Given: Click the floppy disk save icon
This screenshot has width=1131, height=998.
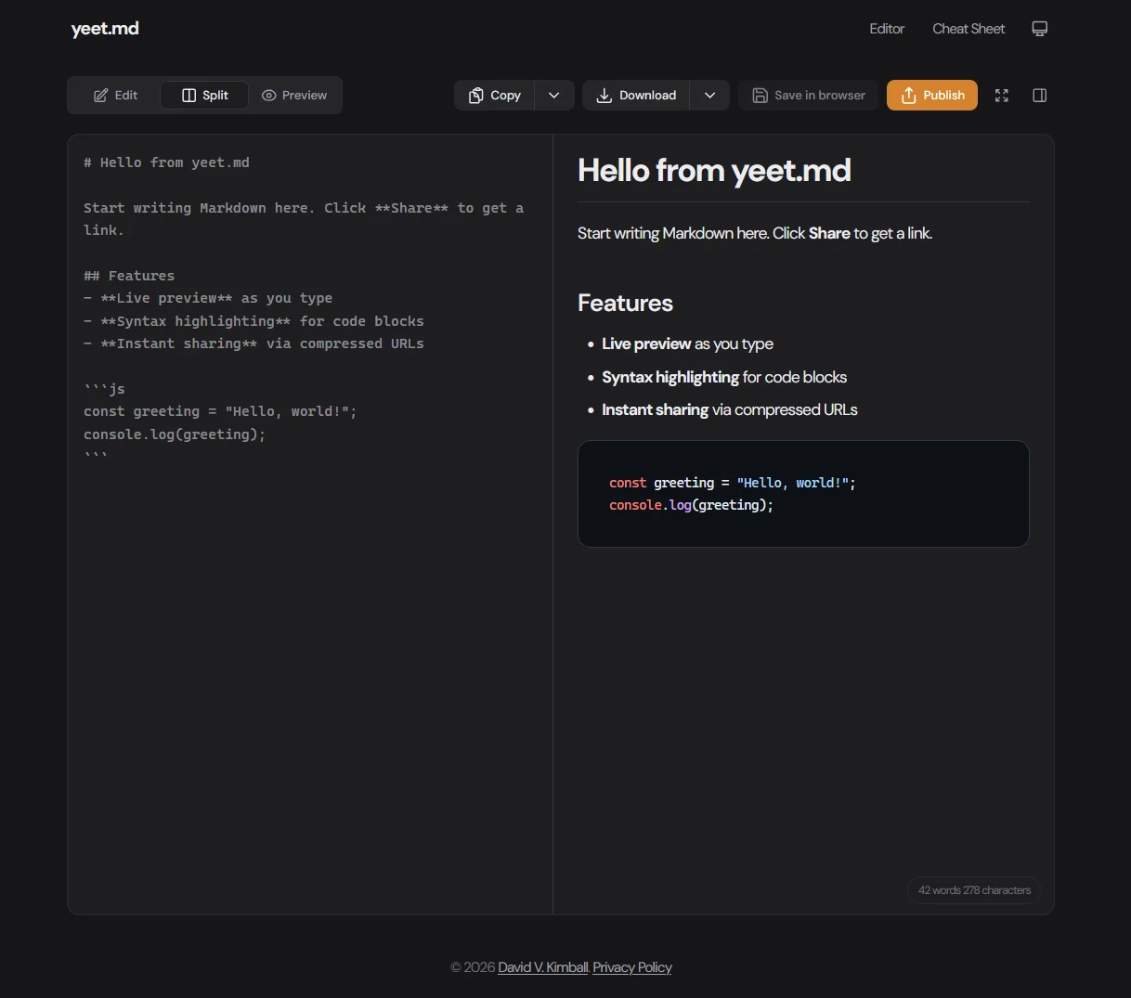Looking at the screenshot, I should [x=760, y=96].
